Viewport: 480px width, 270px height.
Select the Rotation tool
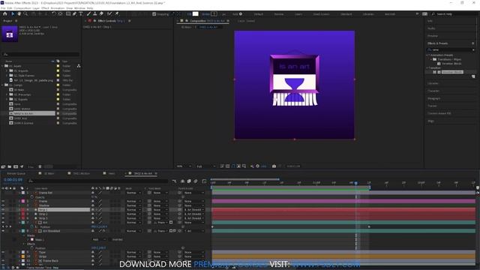tap(53, 13)
